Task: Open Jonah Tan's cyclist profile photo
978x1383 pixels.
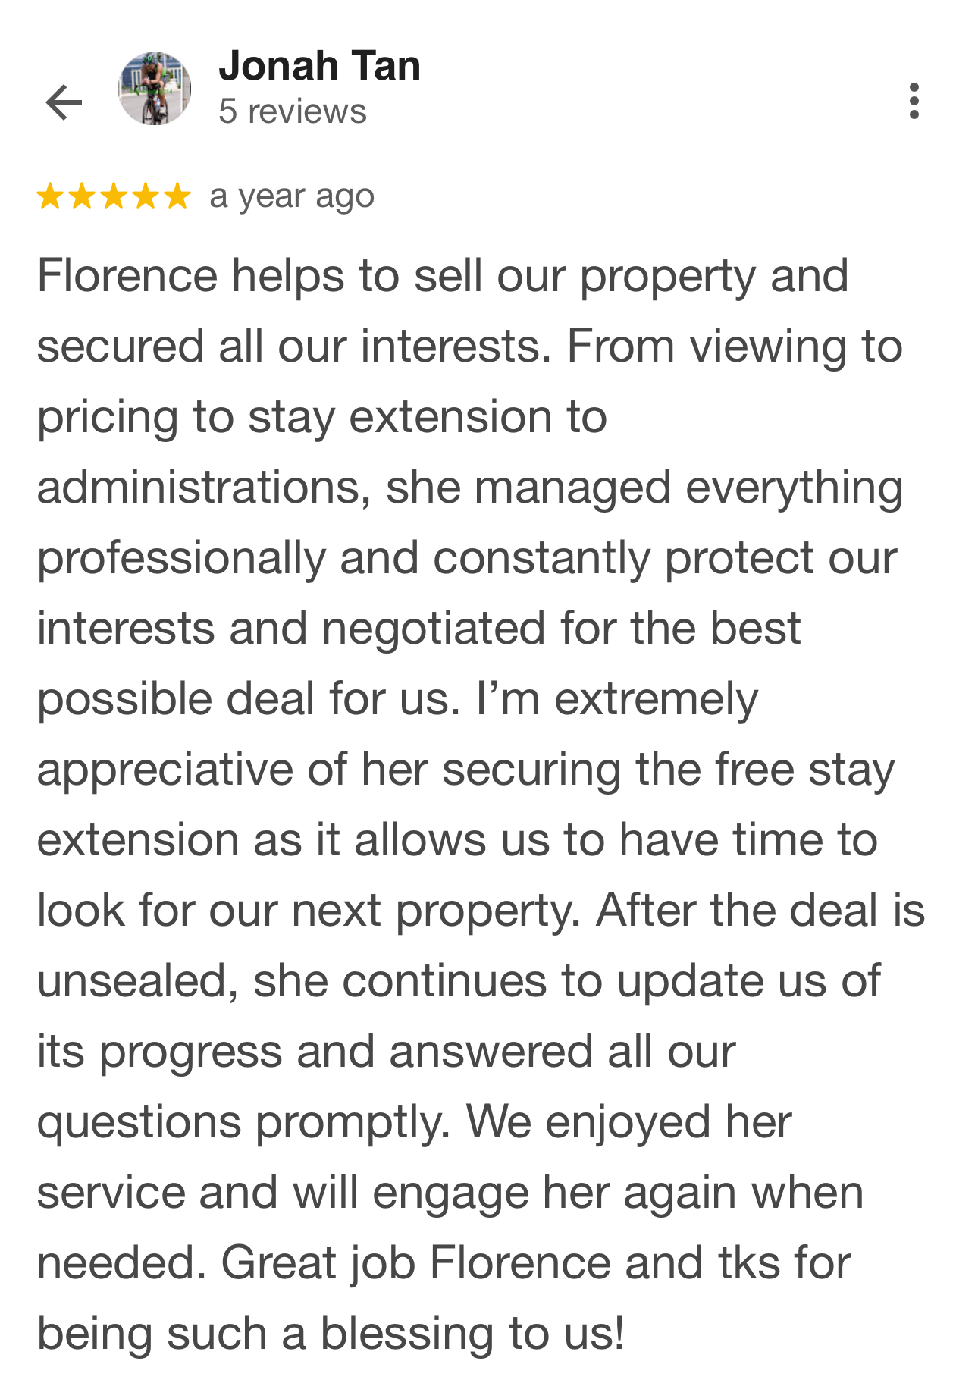Action: 155,89
